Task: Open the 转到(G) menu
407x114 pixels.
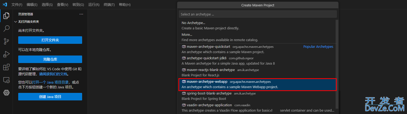Action: pyautogui.click(x=78, y=5)
